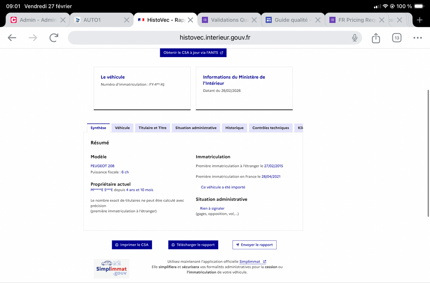430x283 pixels.
Task: Open the share sheet icon
Action: [376, 38]
